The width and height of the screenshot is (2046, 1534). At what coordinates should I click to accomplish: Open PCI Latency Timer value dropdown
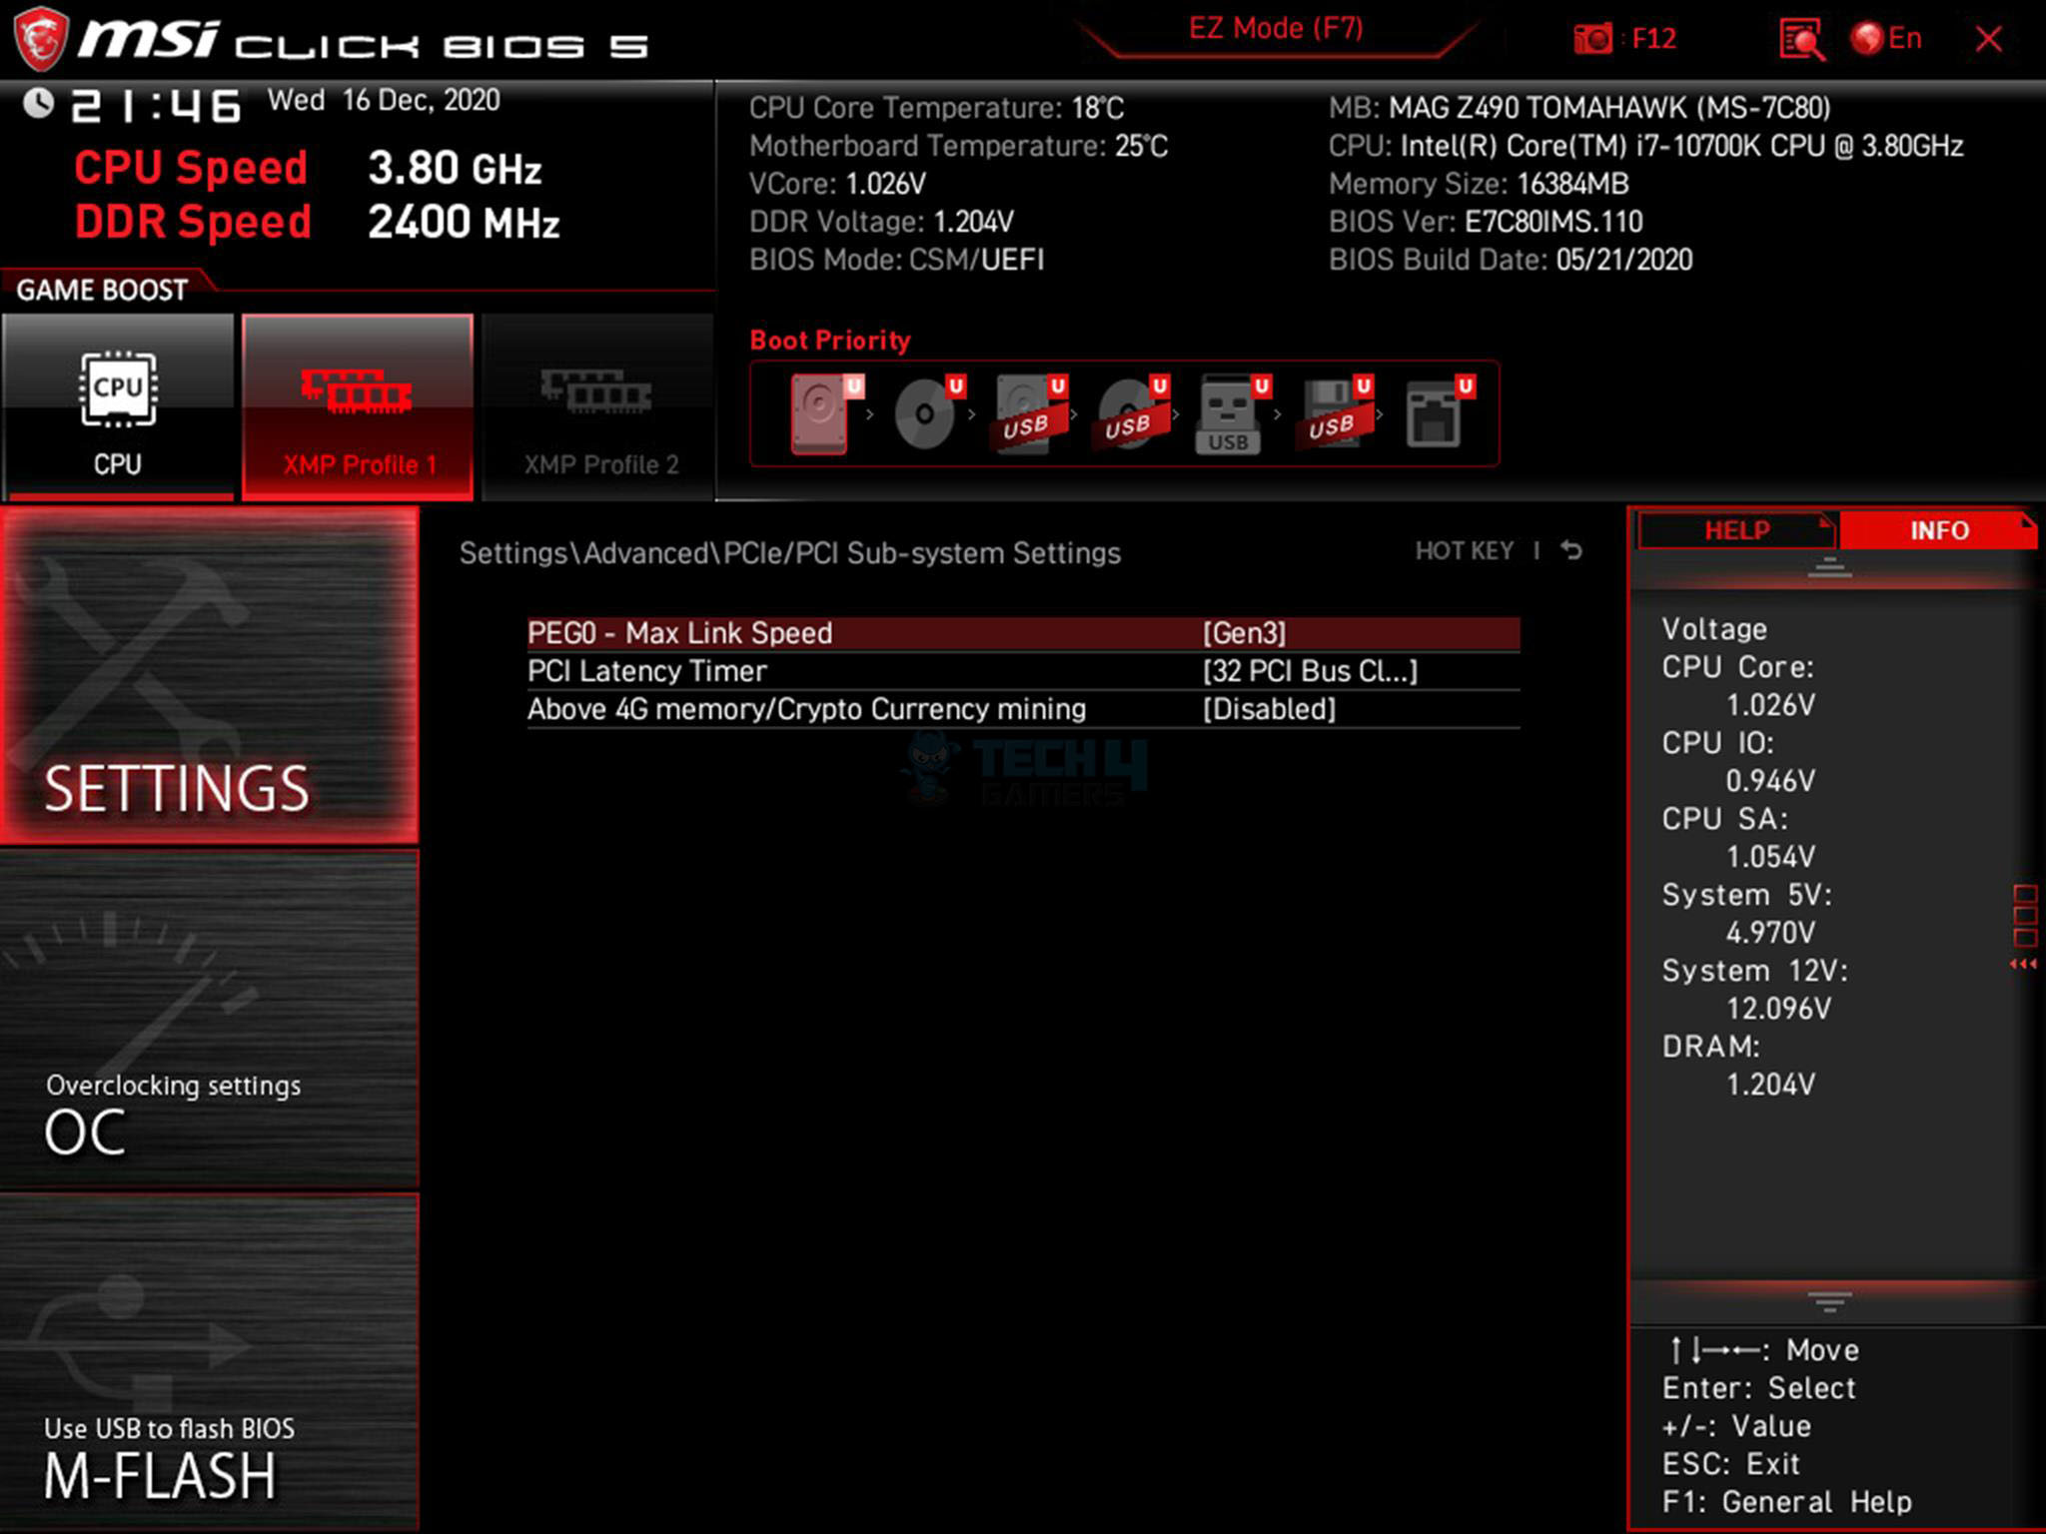tap(1310, 671)
